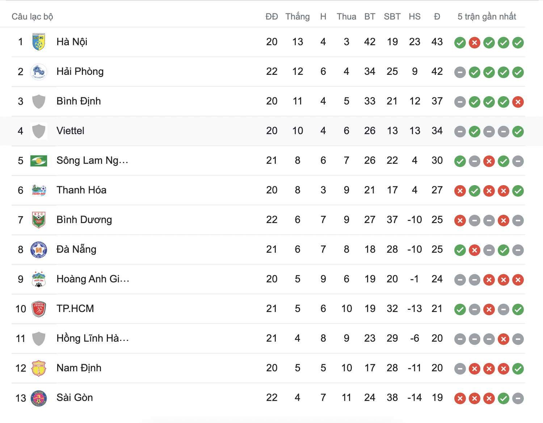
Task: Open the Thanh Hóa club crest
Action: pos(39,190)
